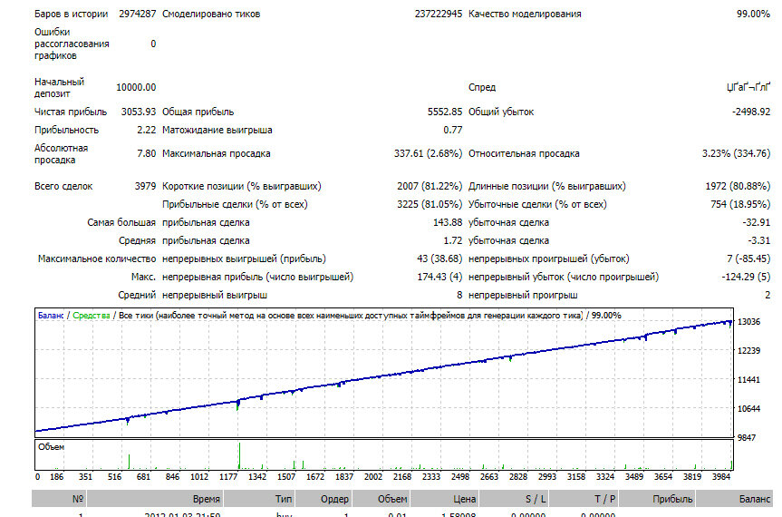
Task: Click the 'Объем' volume panel label
Action: [52, 446]
